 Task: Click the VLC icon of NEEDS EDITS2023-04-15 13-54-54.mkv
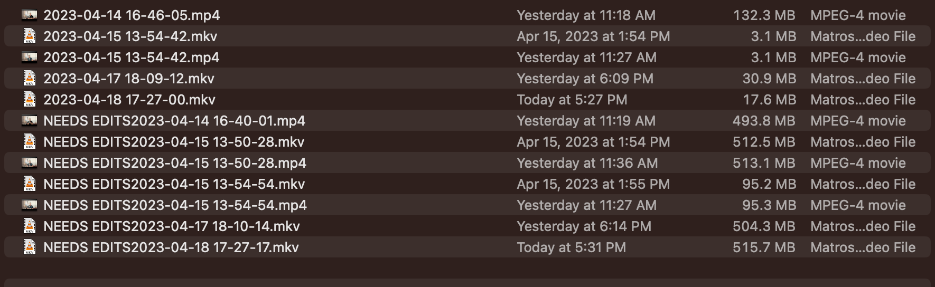30,184
